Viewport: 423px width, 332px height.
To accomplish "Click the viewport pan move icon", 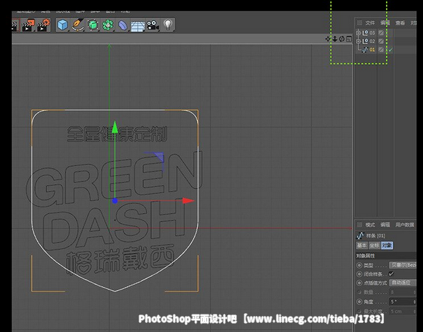I will [x=328, y=39].
